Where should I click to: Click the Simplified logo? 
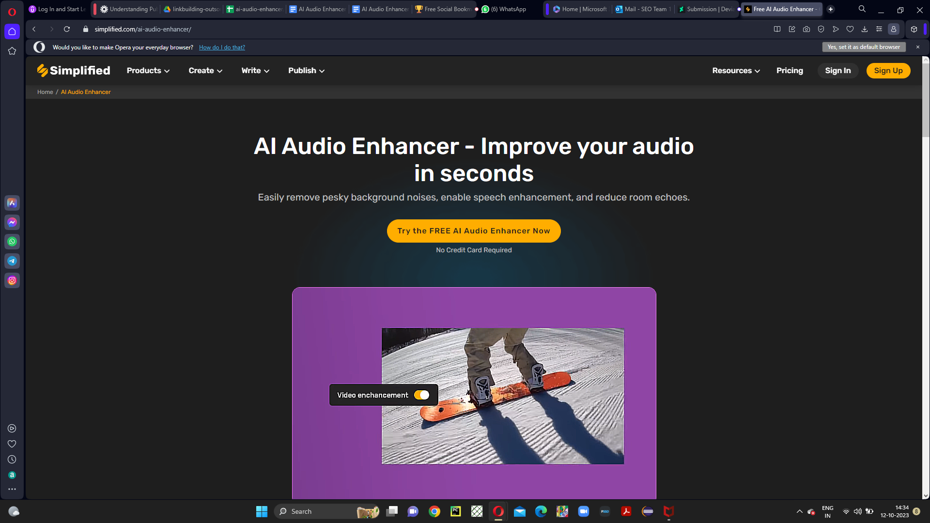click(x=74, y=71)
